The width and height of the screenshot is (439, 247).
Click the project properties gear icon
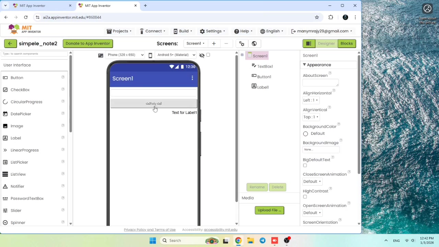click(x=242, y=44)
